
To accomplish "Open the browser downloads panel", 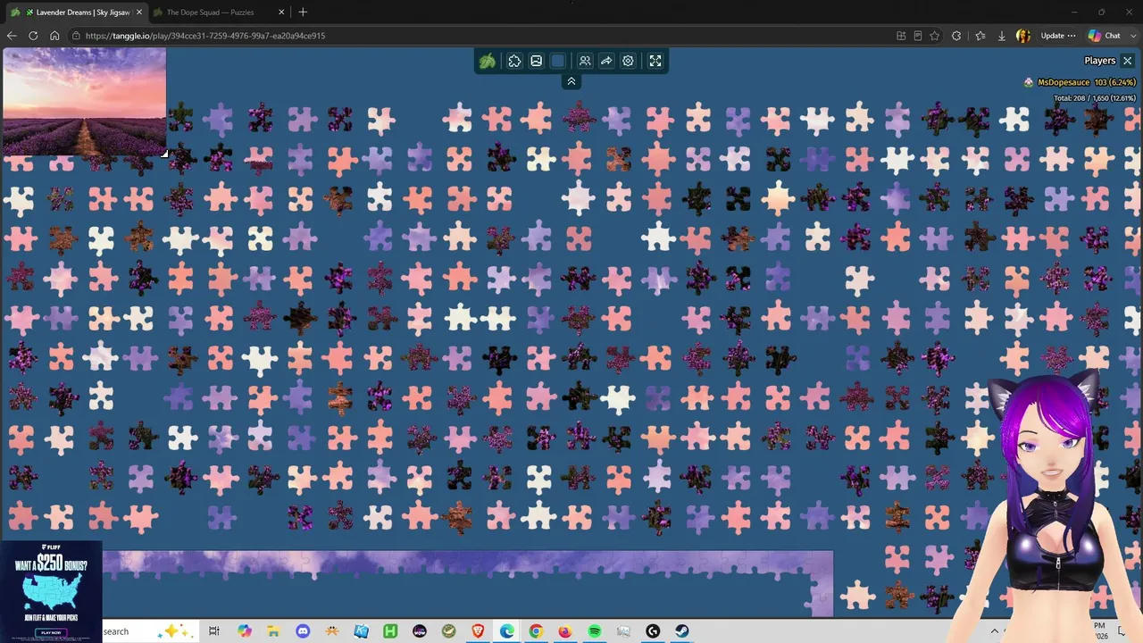I will (1002, 36).
